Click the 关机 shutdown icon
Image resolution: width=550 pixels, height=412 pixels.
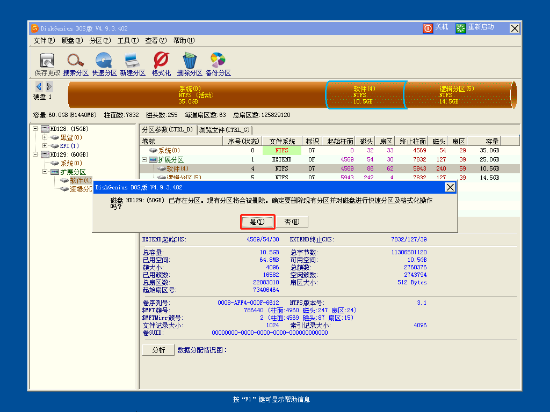tap(428, 28)
